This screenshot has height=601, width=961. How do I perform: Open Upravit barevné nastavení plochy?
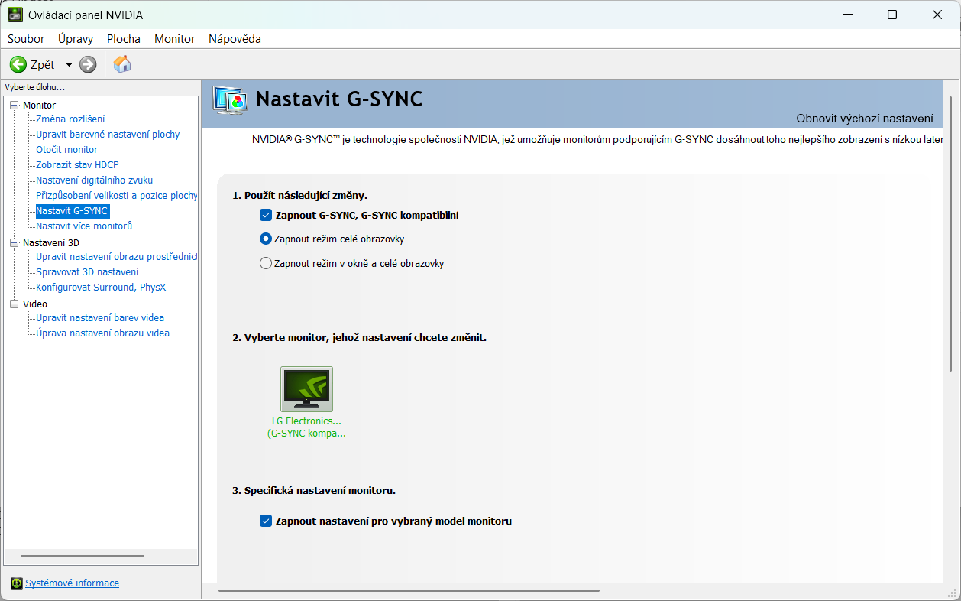(108, 134)
